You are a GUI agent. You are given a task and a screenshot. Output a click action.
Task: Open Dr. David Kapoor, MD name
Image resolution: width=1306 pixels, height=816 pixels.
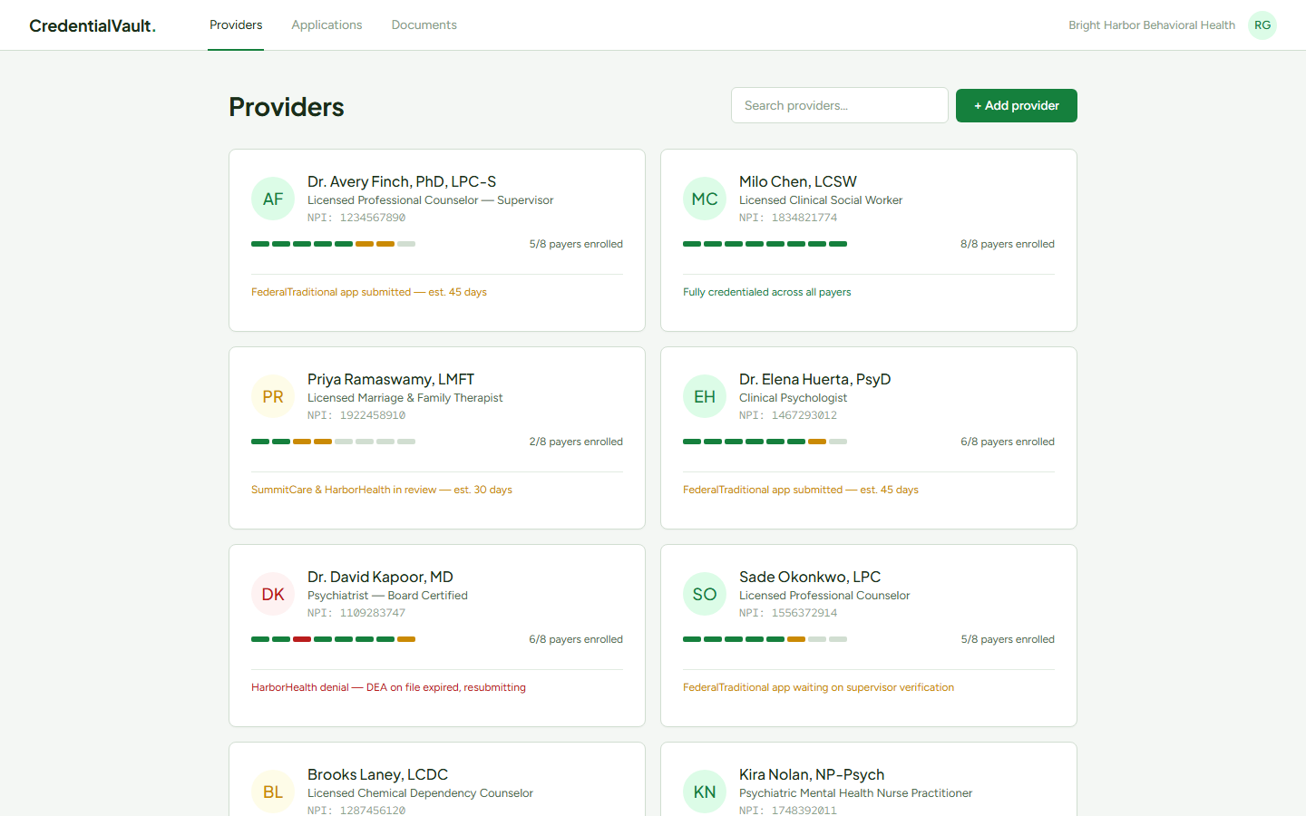point(380,577)
